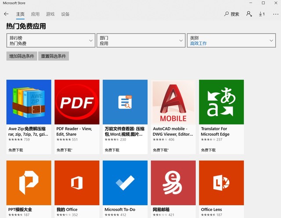Viewport: 281px width, 218px height.
Task: Click the Microsoft To-Do title text
Action: point(120,209)
